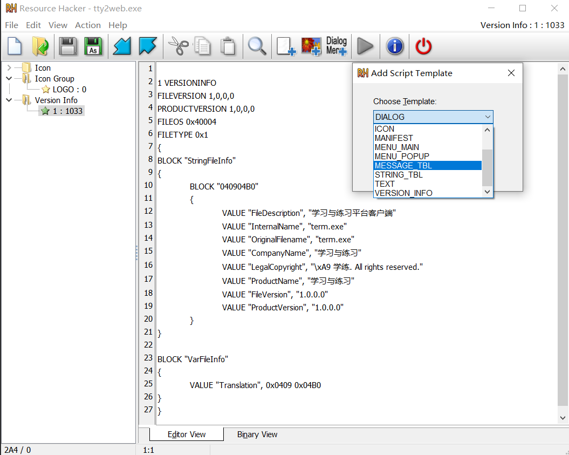
Task: Open file with the folder icon
Action: pos(40,46)
